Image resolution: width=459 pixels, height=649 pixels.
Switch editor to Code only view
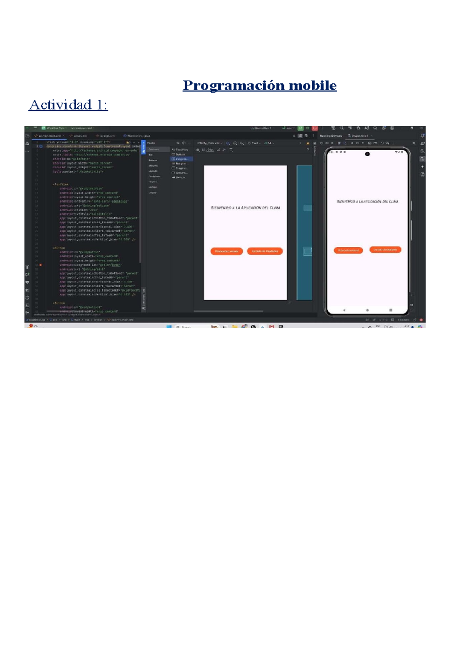(x=294, y=136)
